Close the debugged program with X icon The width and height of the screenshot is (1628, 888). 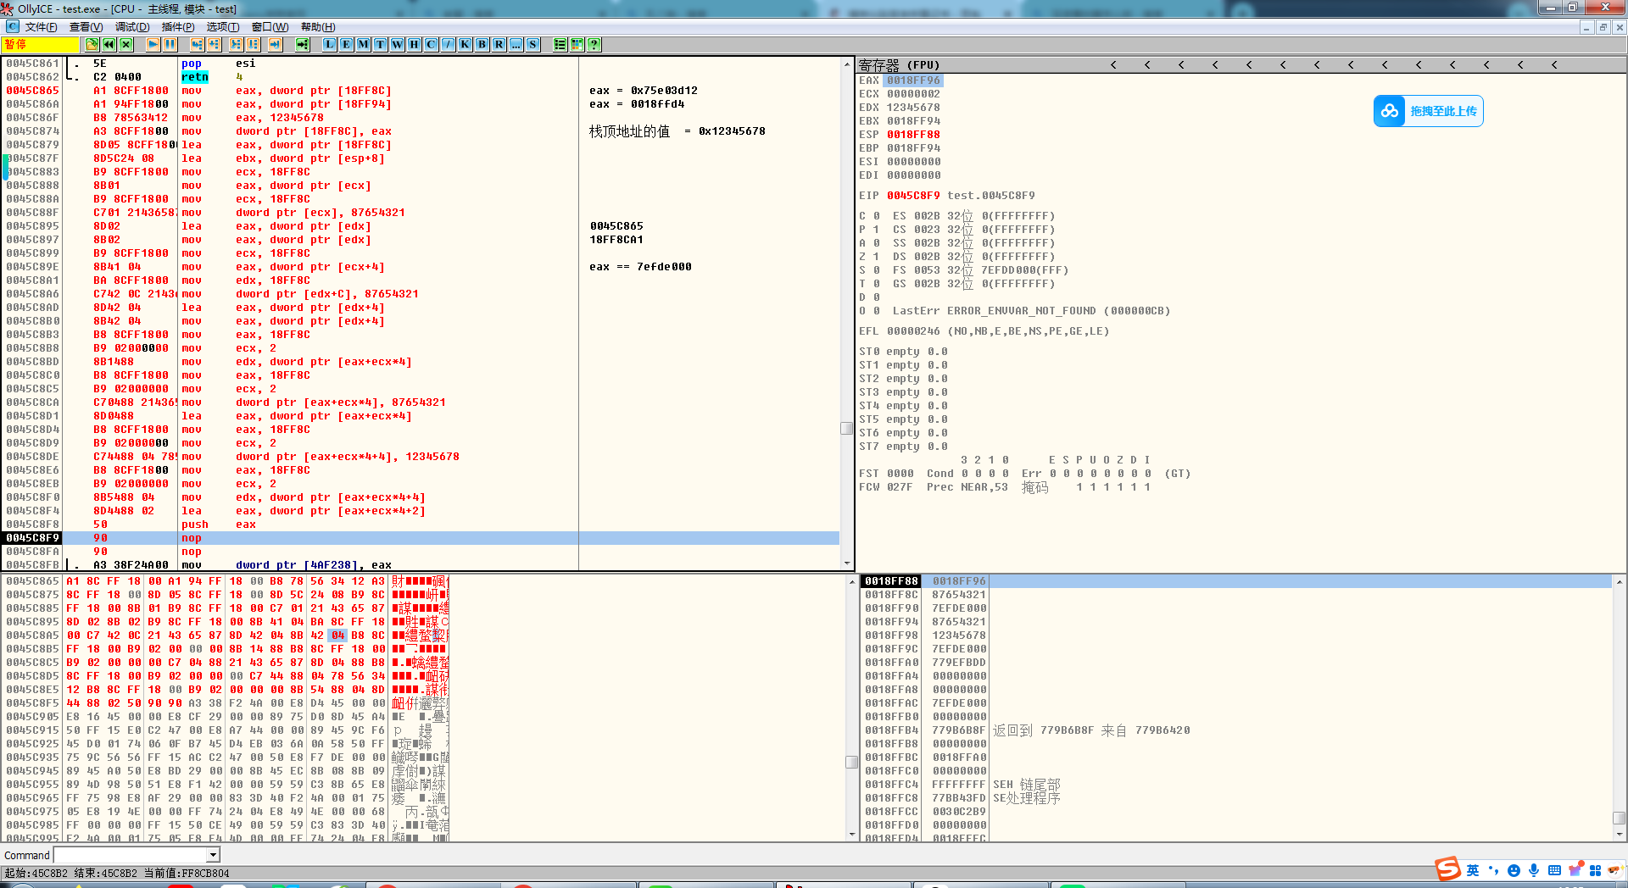pyautogui.click(x=126, y=45)
